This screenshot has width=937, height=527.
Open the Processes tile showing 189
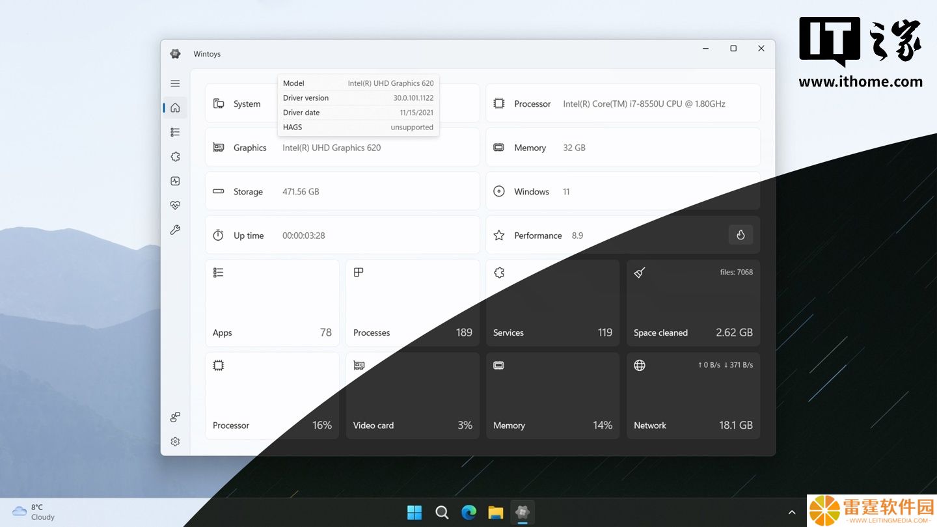pos(413,303)
